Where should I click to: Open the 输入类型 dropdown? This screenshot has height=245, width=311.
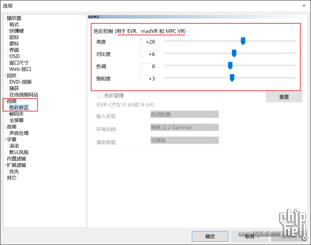coord(184,114)
